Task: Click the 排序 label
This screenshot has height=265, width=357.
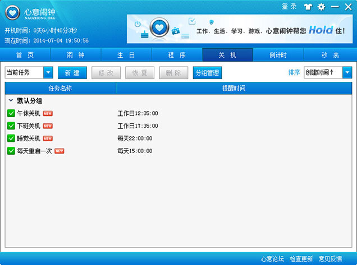Action: [294, 72]
